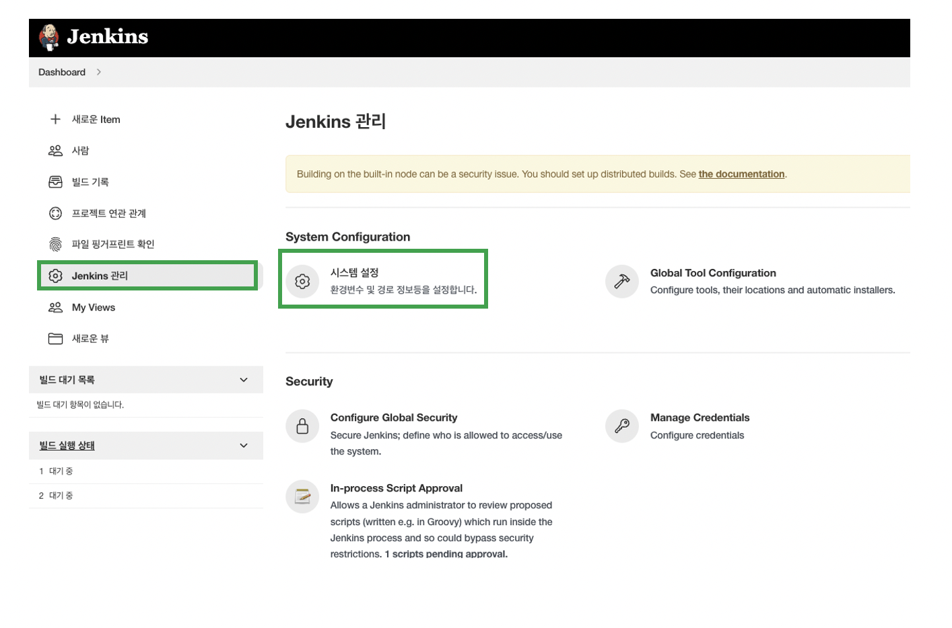Open the 시스템 설정 configuration link
This screenshot has height=628, width=952.
[354, 272]
